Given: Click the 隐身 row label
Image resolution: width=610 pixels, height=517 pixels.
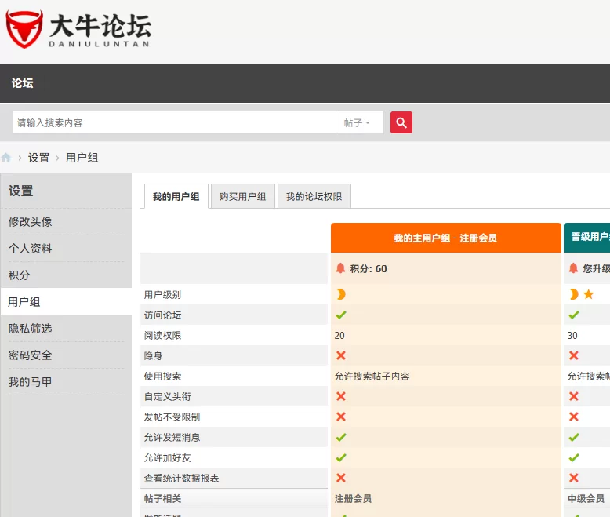Looking at the screenshot, I should 153,356.
